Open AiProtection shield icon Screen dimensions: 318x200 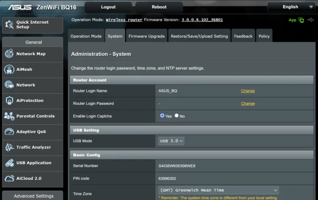(x=9, y=100)
